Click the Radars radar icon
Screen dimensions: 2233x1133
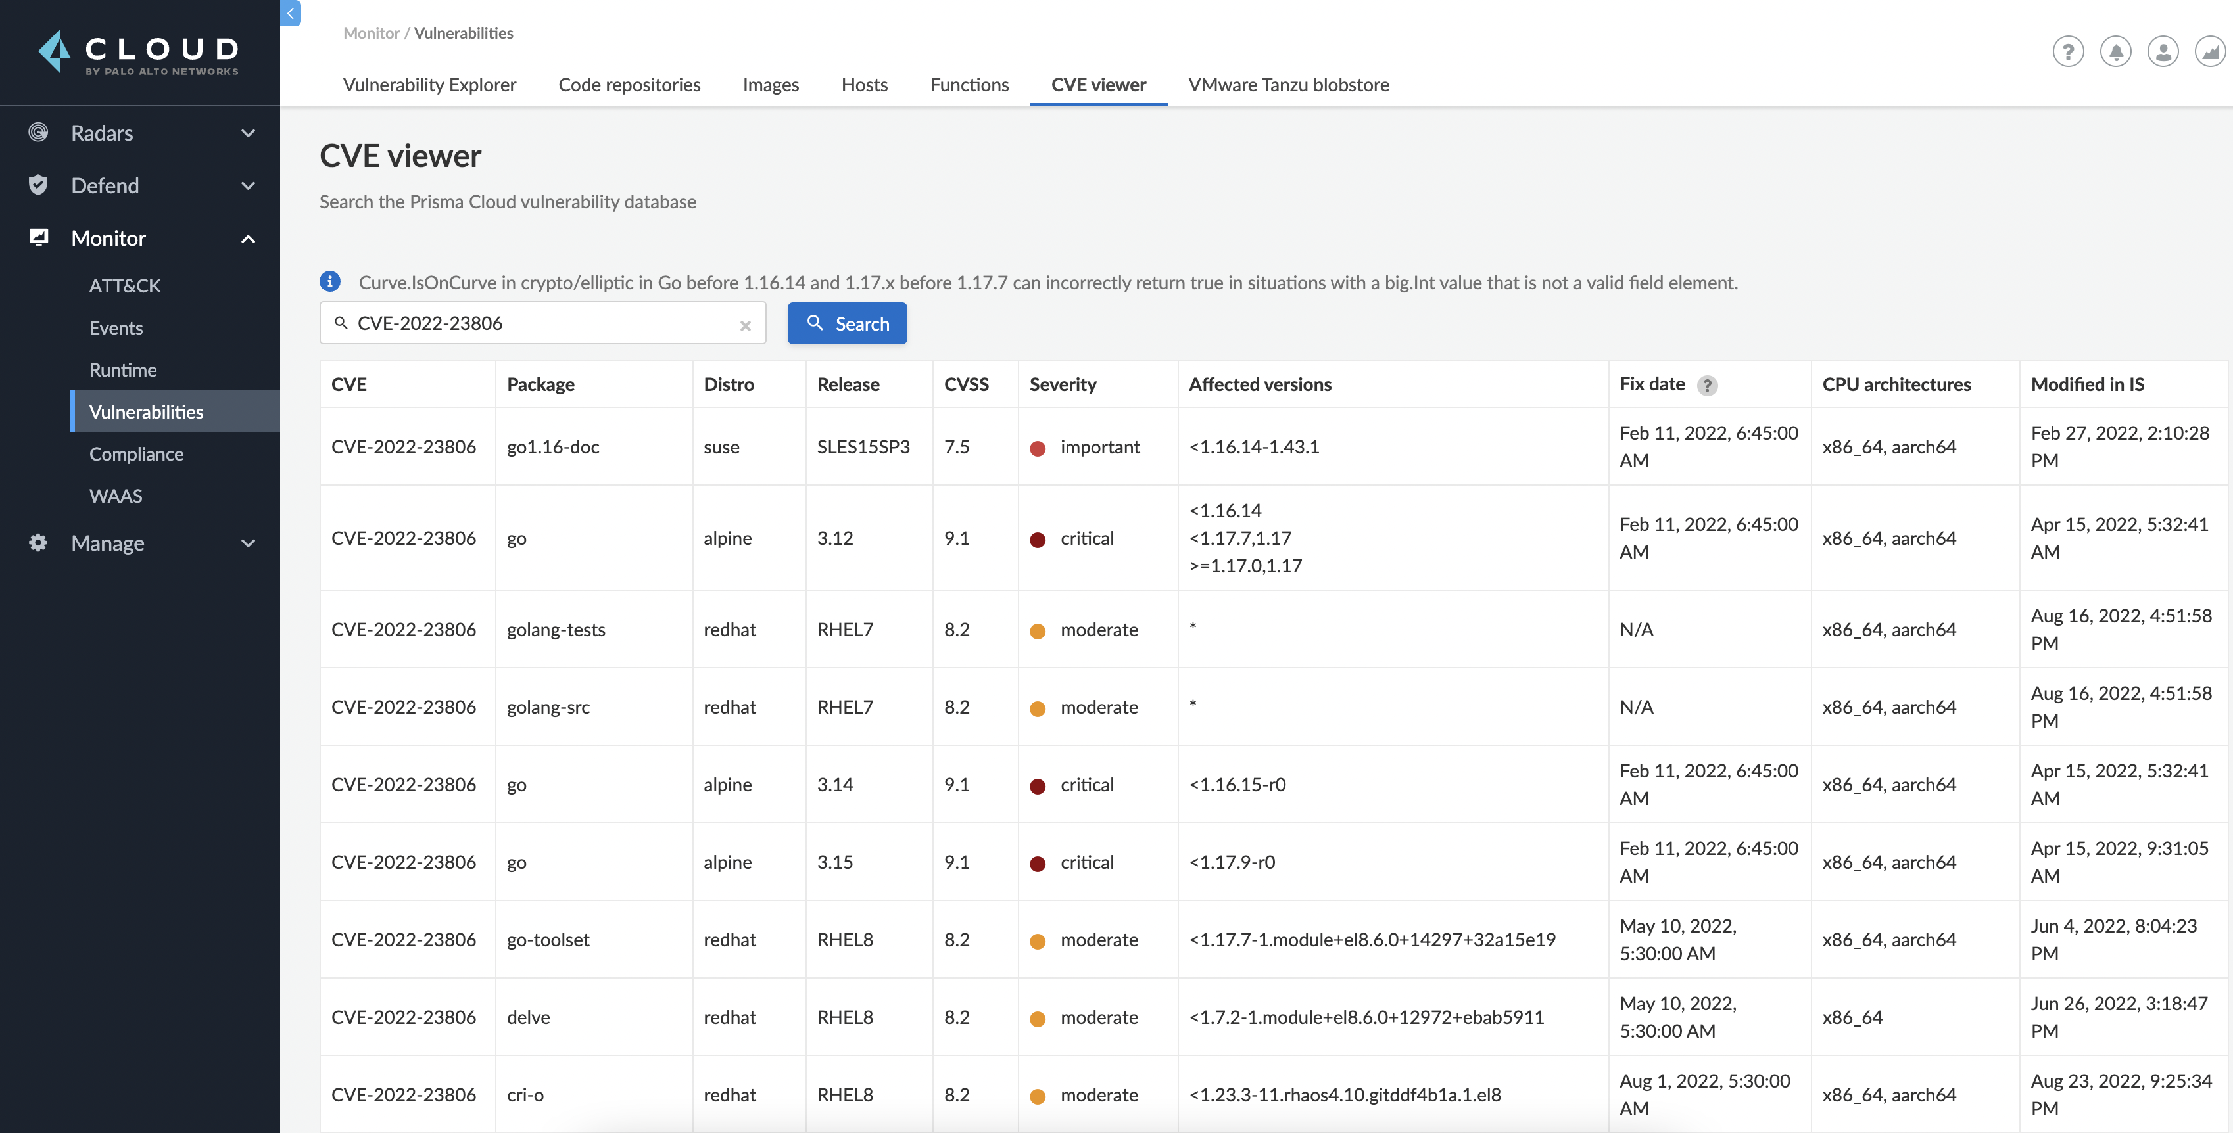point(38,133)
